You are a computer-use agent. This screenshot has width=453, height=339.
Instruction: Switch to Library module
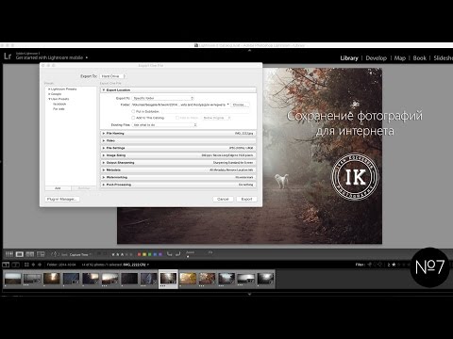tap(349, 58)
